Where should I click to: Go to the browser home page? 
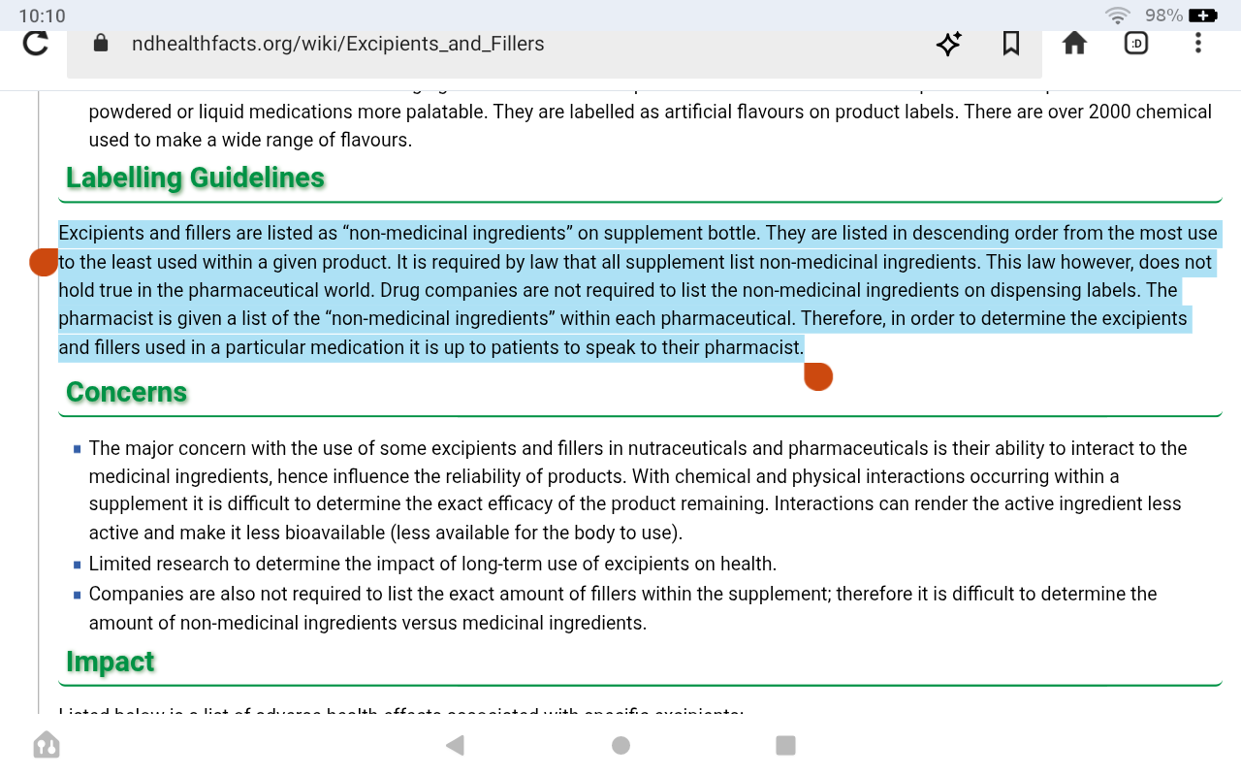(x=1074, y=44)
